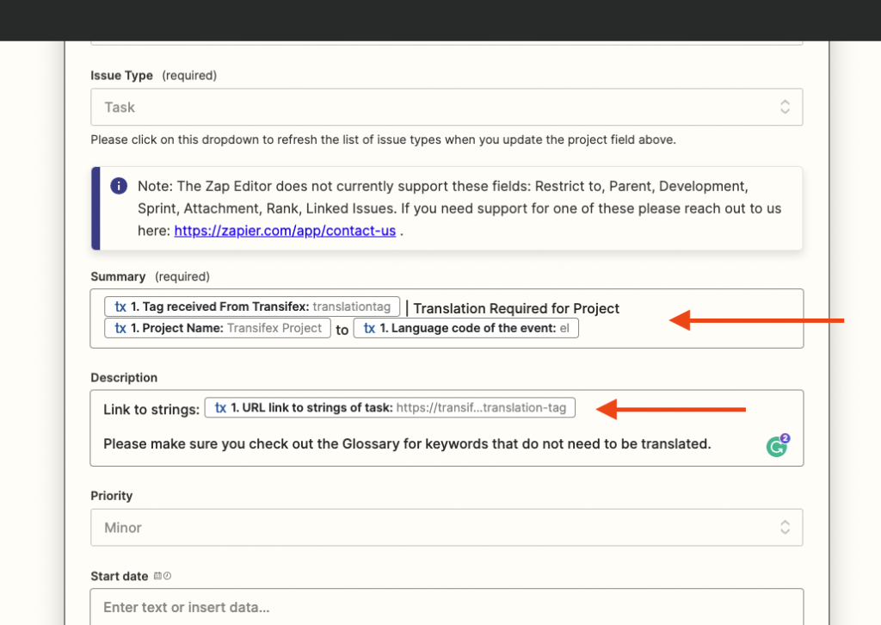Select the Language code of the event pill
The height and width of the screenshot is (625, 881).
(465, 328)
